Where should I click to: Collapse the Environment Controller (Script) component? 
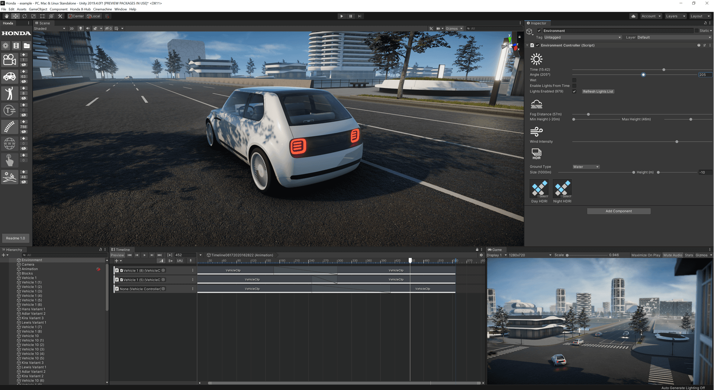point(527,45)
